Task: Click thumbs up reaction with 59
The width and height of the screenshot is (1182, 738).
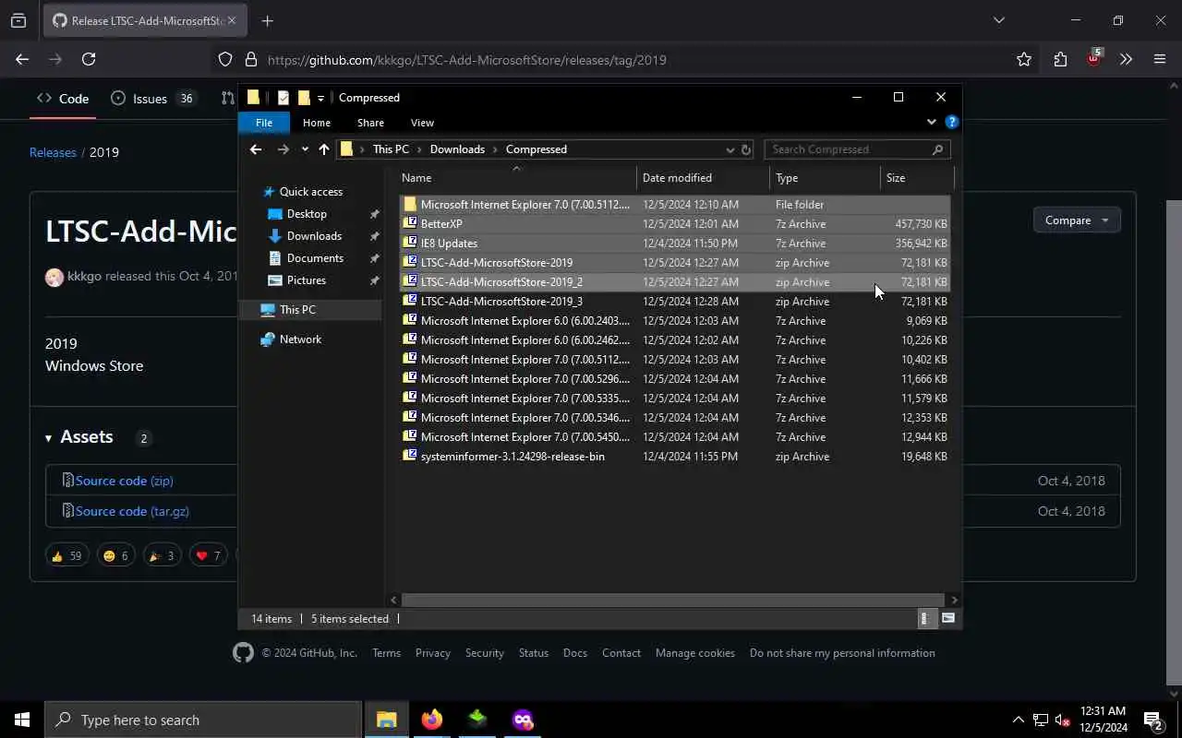Action: 67,555
